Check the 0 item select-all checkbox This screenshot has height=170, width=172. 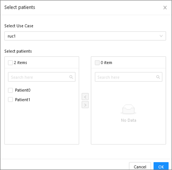(97, 63)
